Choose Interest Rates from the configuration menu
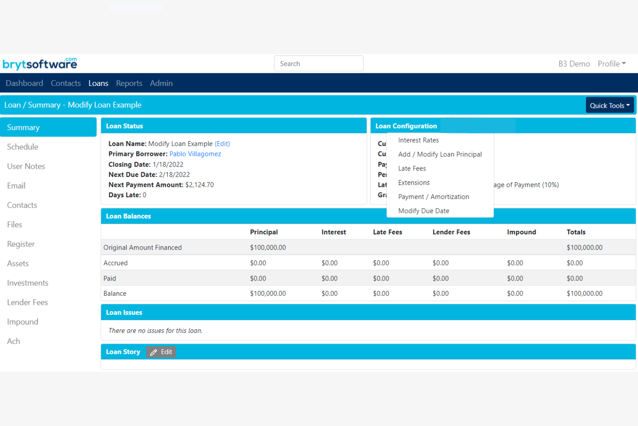The height and width of the screenshot is (426, 638). pos(419,140)
